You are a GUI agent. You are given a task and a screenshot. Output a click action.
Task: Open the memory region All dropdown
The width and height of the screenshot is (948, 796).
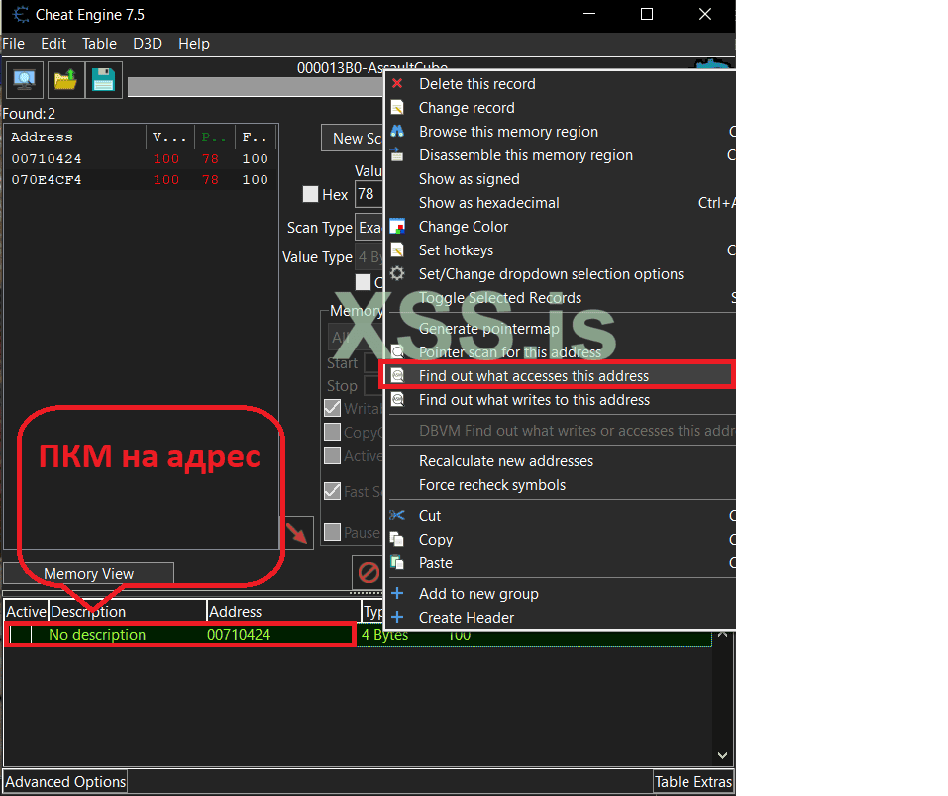point(356,338)
